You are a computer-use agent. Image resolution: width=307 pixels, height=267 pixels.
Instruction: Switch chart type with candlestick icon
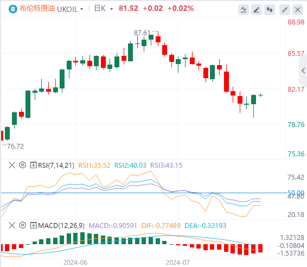(x=270, y=10)
